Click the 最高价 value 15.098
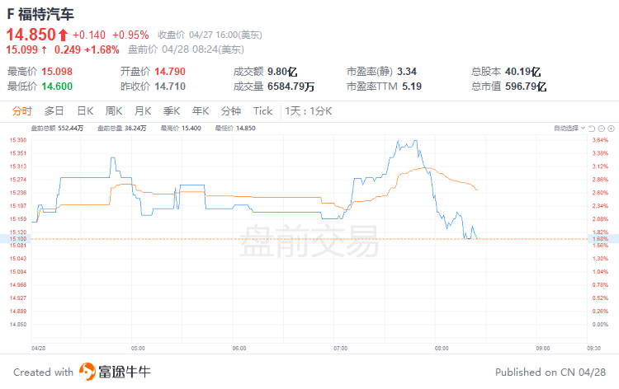Image resolution: width=619 pixels, height=389 pixels. (x=57, y=72)
